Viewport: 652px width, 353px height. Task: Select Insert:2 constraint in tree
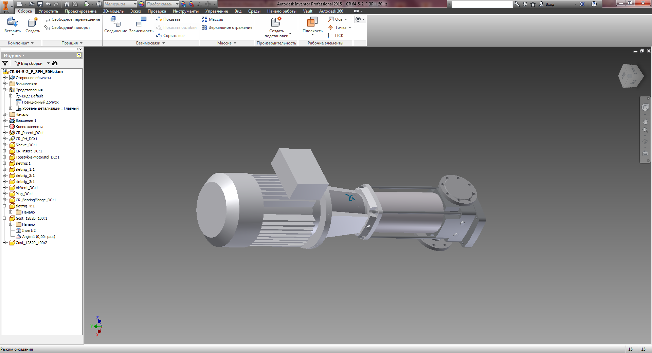29,230
